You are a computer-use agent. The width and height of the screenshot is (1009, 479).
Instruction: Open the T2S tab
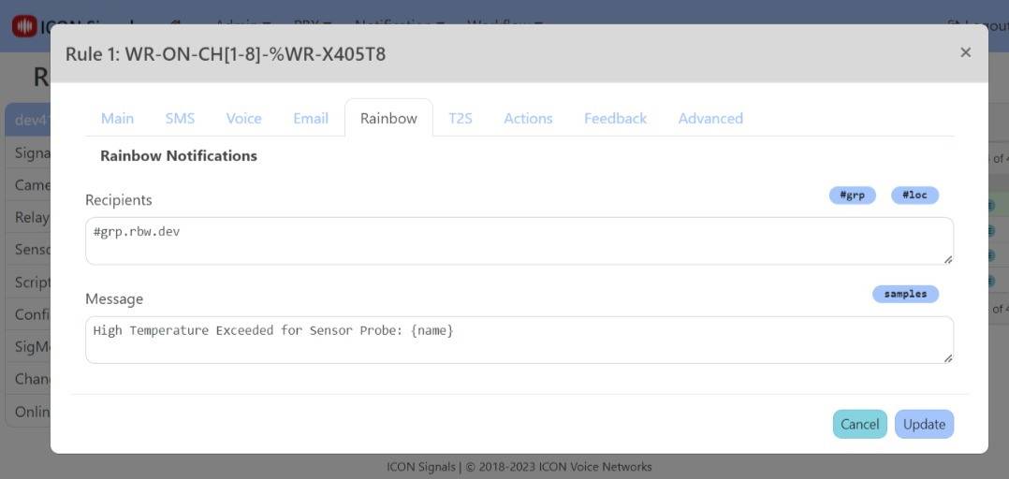pos(460,118)
